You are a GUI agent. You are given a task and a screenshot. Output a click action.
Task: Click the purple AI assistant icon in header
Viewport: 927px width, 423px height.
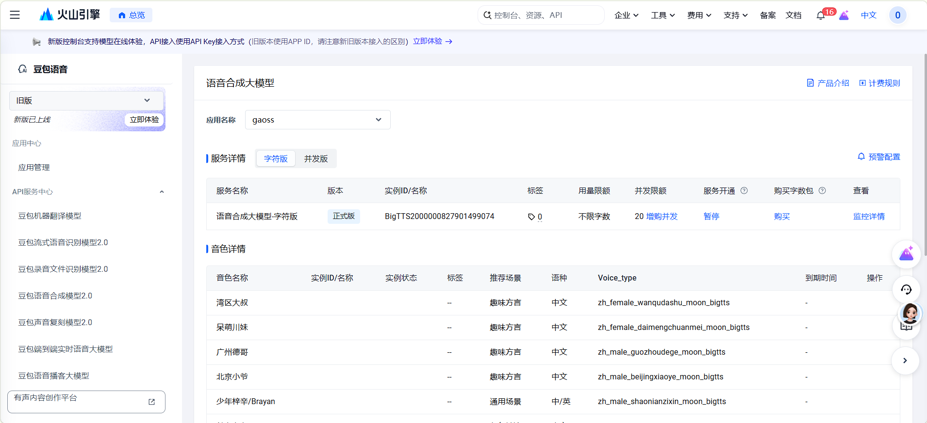844,15
